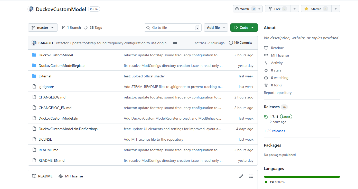Click the Report repository link
The height and width of the screenshot is (189, 358).
coord(278,93)
